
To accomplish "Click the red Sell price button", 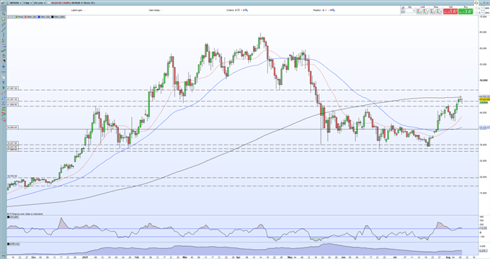I will pyautogui.click(x=450, y=12).
